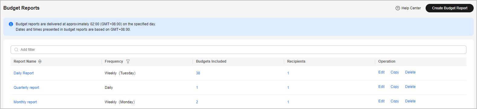Open the Monthly report link

pyautogui.click(x=25, y=102)
